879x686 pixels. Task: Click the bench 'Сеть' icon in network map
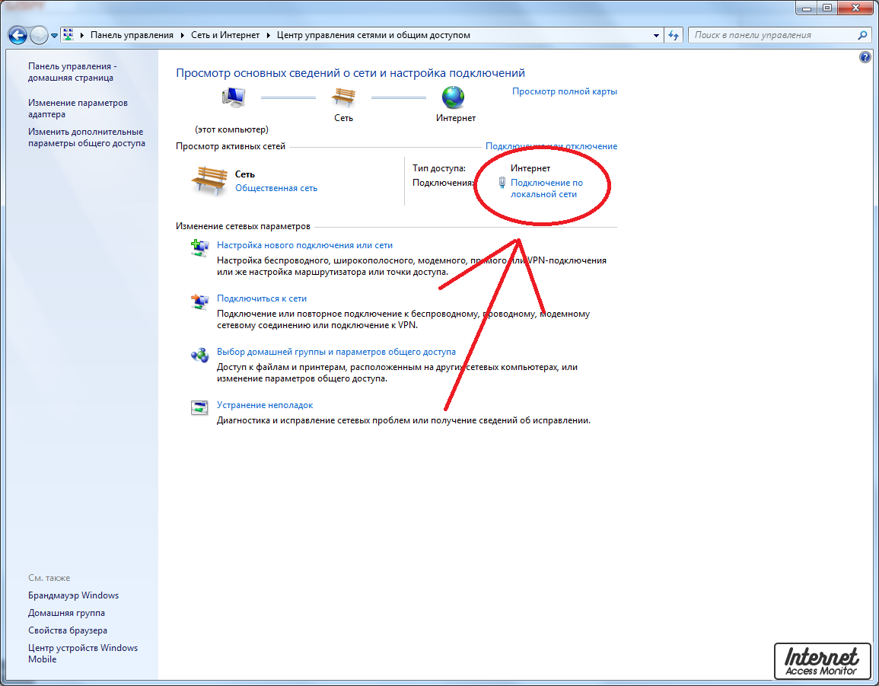(x=343, y=97)
